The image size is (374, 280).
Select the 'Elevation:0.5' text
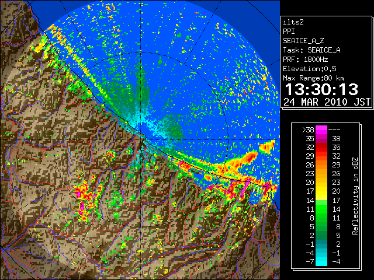(x=310, y=69)
